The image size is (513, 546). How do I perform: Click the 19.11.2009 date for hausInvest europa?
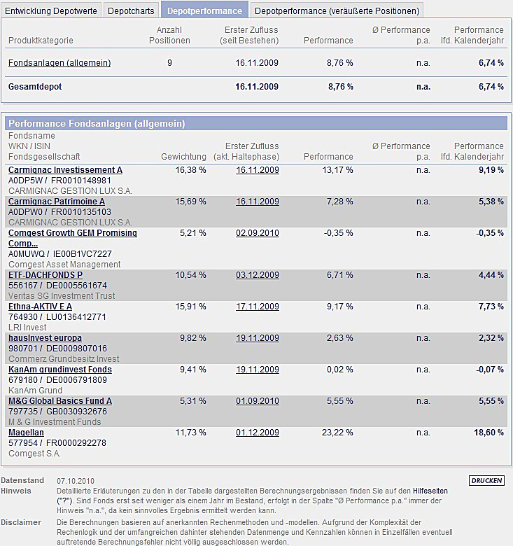tap(258, 338)
